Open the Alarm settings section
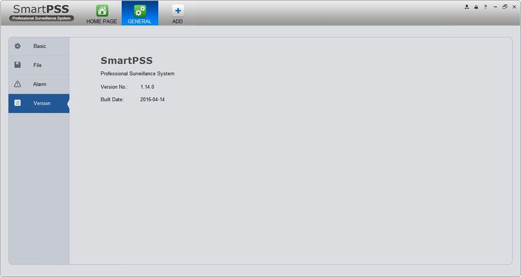This screenshot has height=277, width=521. click(x=39, y=85)
